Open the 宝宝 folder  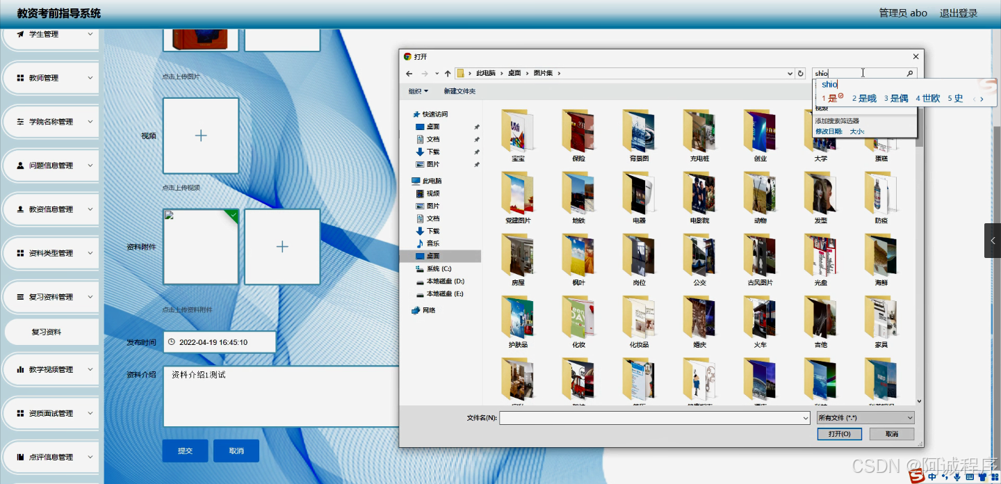click(x=518, y=136)
